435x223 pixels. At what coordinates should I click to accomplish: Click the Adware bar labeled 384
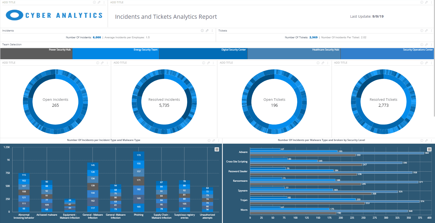point(337,153)
